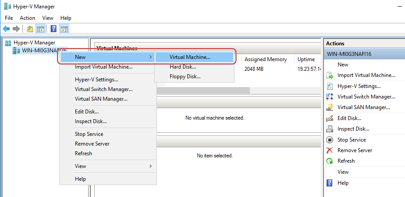Click View in Actions pane
The image size is (405, 197).
(x=343, y=172)
